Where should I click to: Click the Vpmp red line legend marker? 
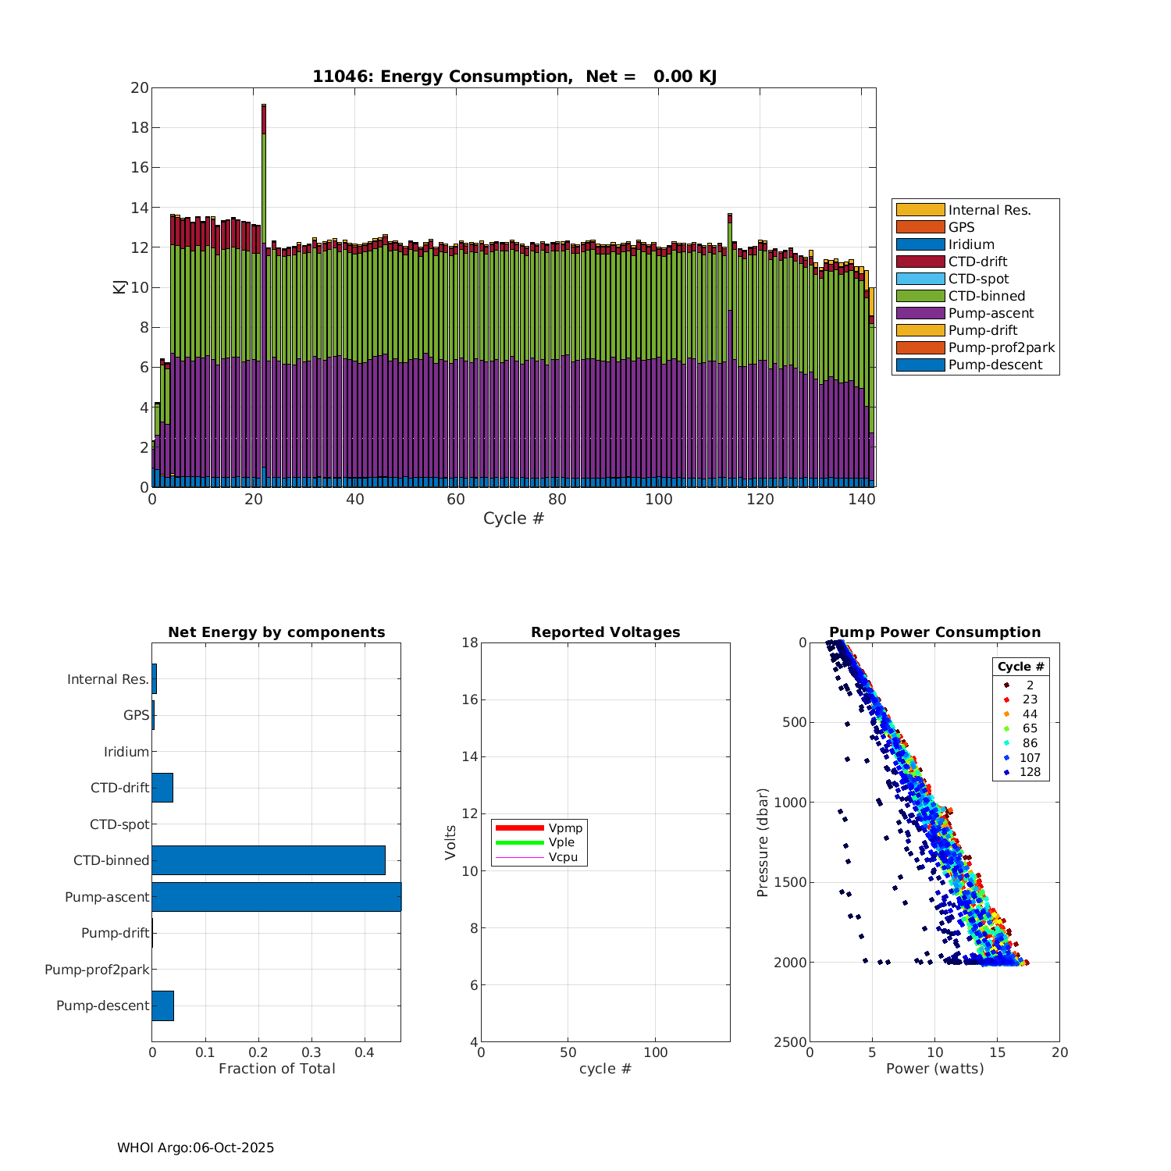(x=519, y=828)
